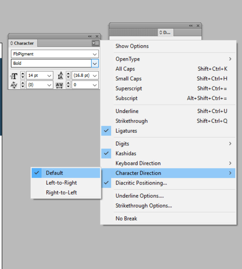Collapse the second docked panel with double-arrow
This screenshot has height=269, width=242.
[191, 26]
